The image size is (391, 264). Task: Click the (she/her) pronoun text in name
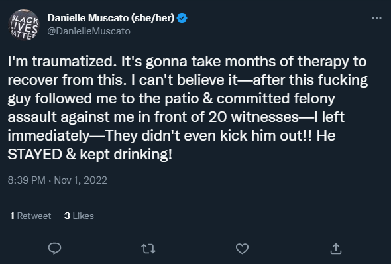point(152,18)
